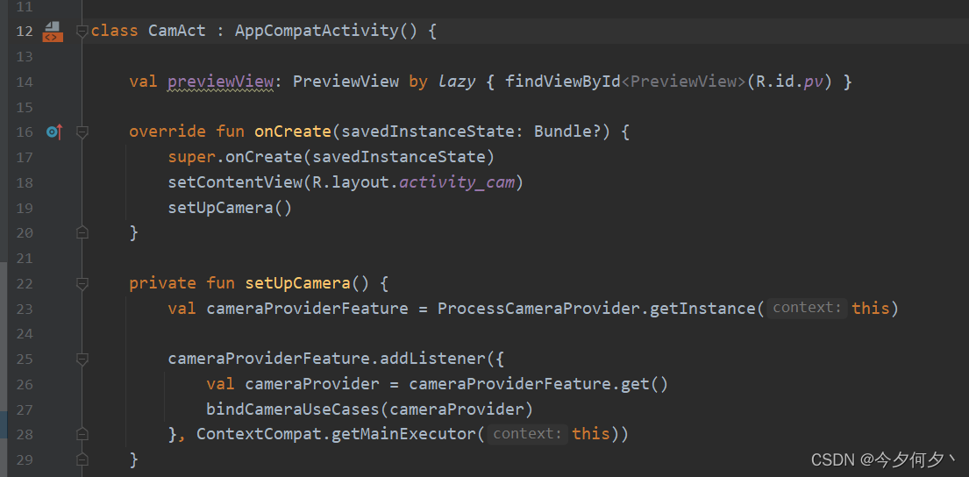
Task: Click the context: inlay hint on line 23
Action: (808, 309)
